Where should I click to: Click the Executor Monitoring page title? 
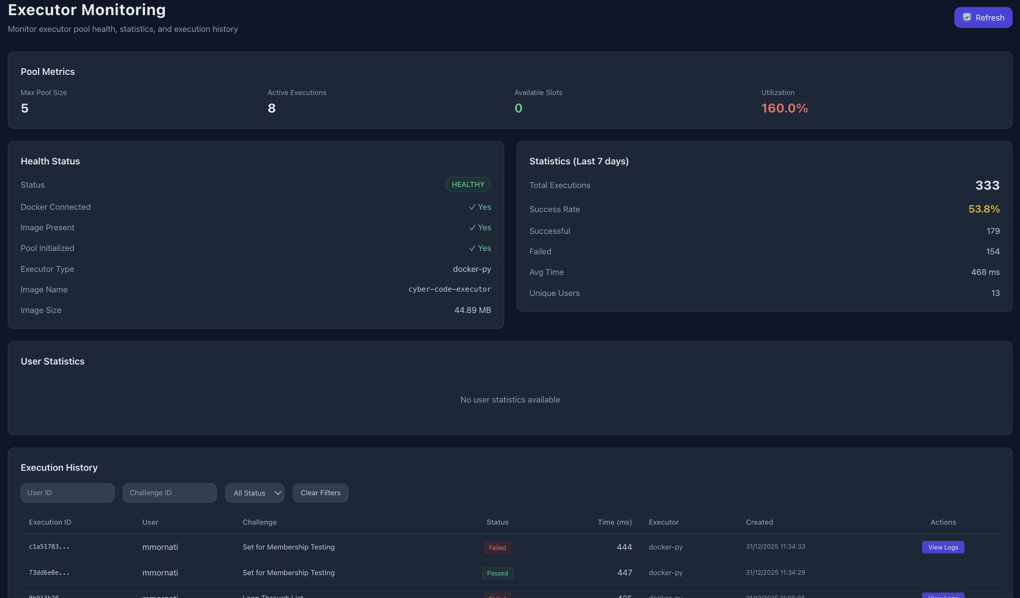87,10
